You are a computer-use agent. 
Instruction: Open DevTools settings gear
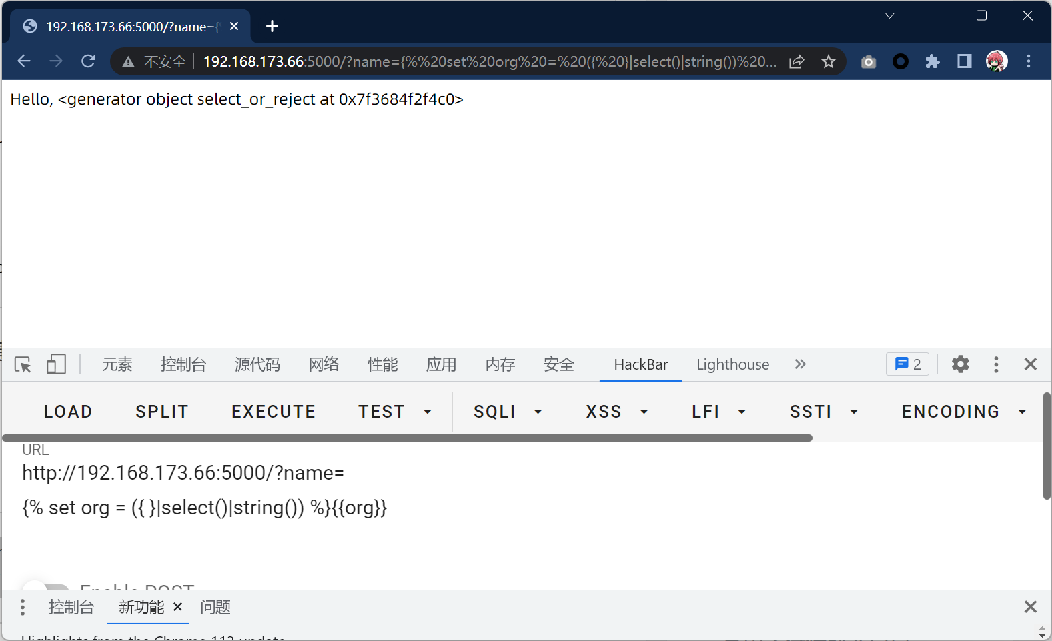[960, 364]
